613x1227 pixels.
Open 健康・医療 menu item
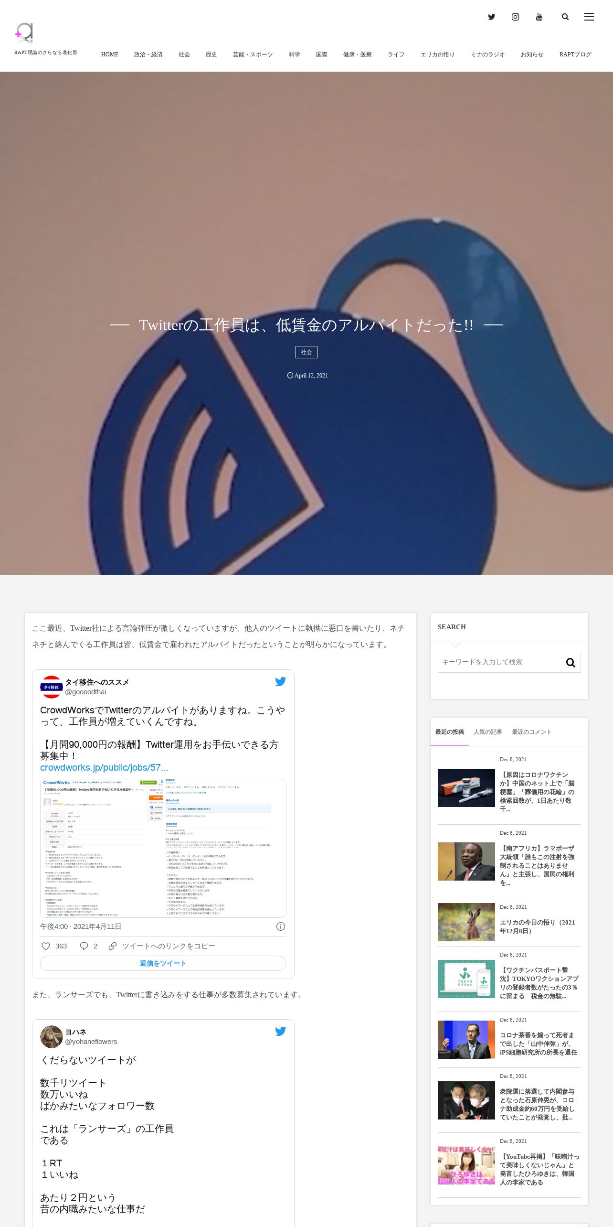[358, 54]
